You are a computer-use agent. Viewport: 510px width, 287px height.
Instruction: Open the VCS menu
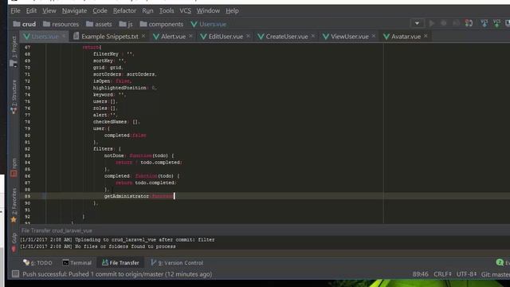click(x=186, y=10)
